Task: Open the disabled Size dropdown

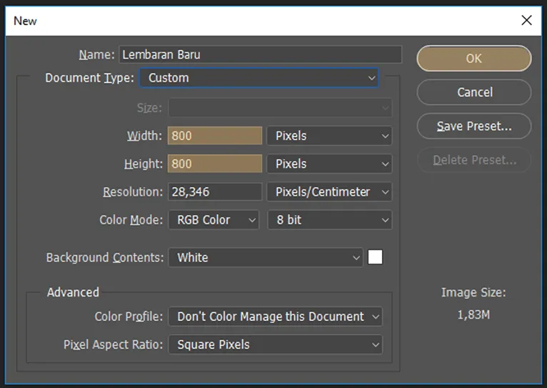Action: coord(280,108)
